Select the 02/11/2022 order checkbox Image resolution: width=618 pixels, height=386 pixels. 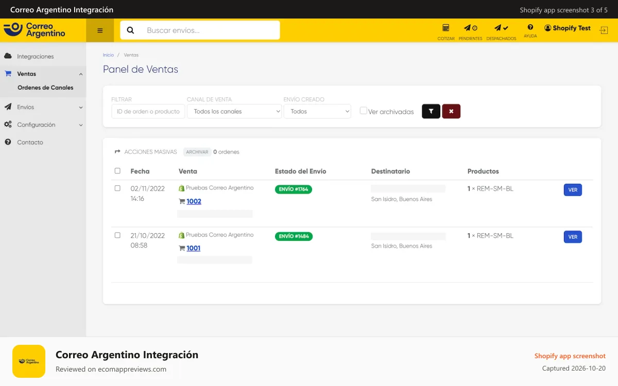(x=117, y=188)
